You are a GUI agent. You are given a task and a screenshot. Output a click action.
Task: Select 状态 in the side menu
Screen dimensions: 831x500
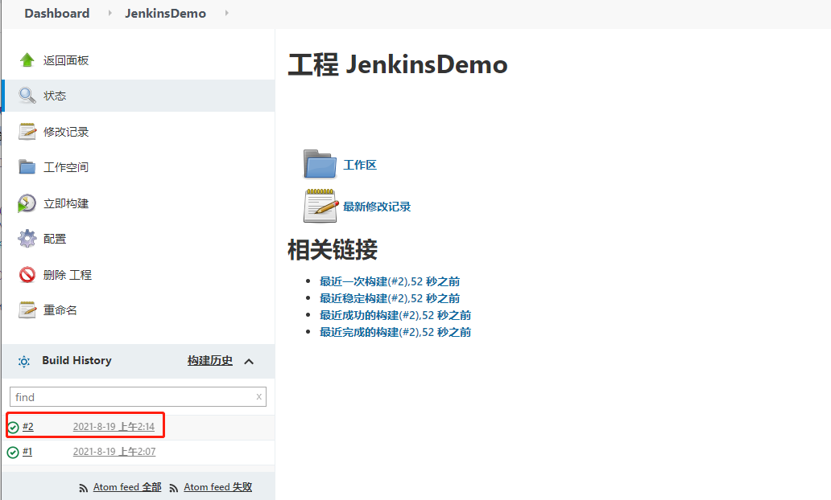[x=55, y=96]
